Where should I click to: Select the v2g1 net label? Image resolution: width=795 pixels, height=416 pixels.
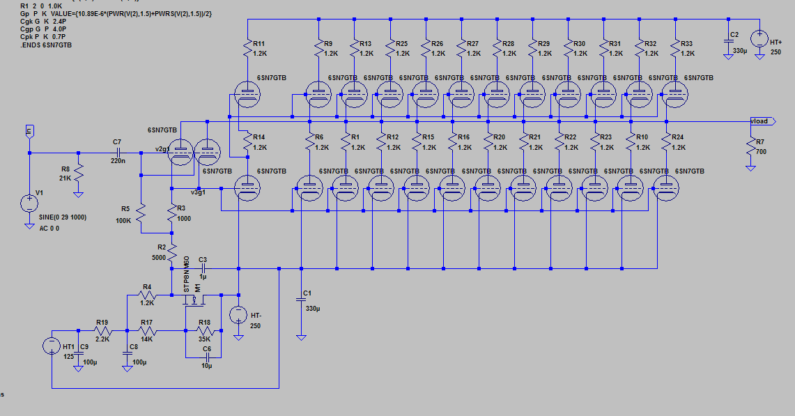tap(162, 149)
